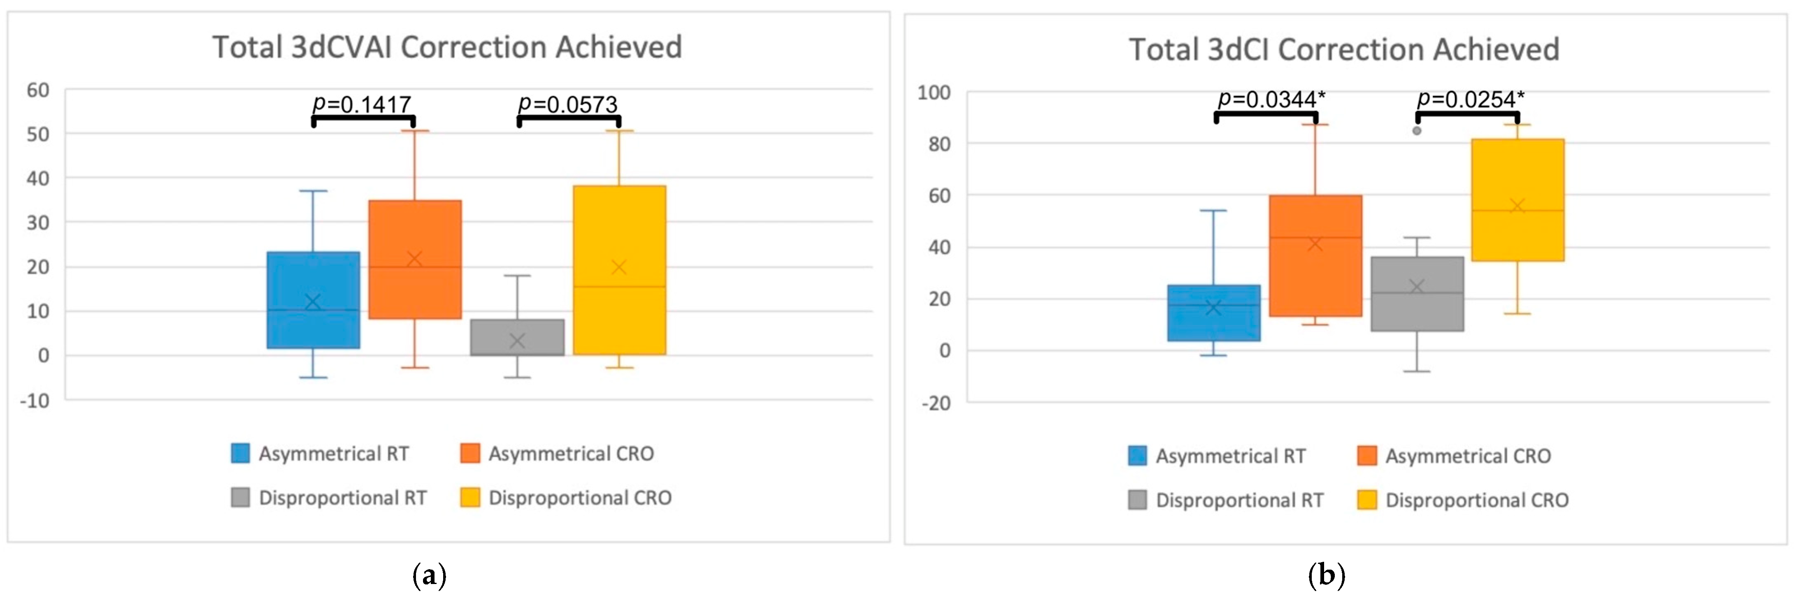Click the blue Asymmetrical RT legend swatch in the 3dCVAI chart
The width and height of the screenshot is (1794, 598).
click(x=240, y=453)
